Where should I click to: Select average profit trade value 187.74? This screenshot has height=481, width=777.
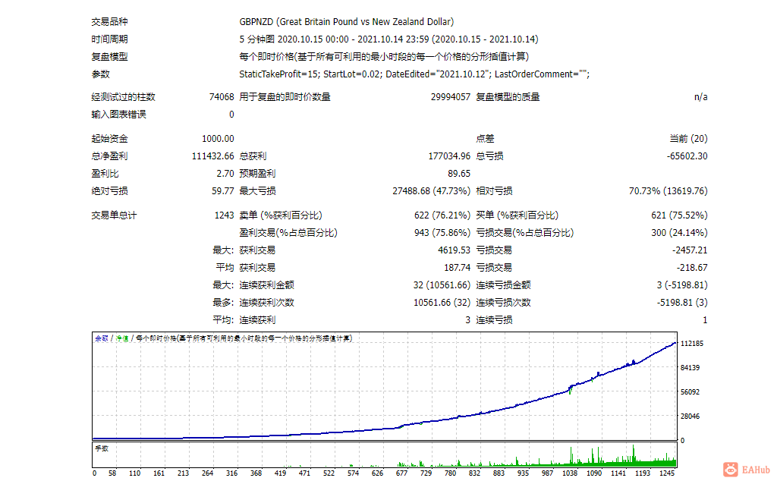tap(457, 268)
